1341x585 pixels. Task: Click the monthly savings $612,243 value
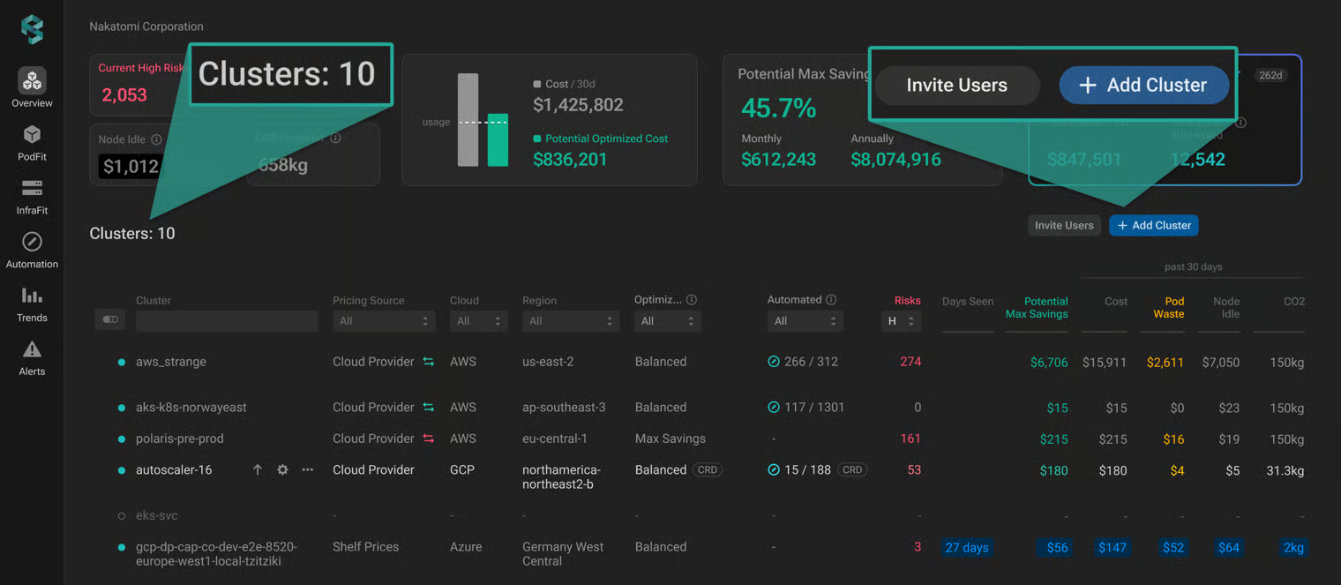tap(778, 160)
